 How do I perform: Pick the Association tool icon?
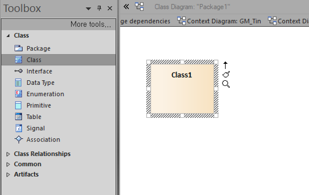coord(19,139)
